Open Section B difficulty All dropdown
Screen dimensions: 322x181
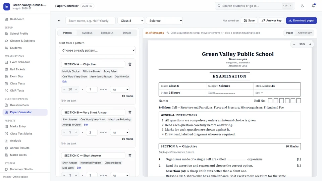120,132
